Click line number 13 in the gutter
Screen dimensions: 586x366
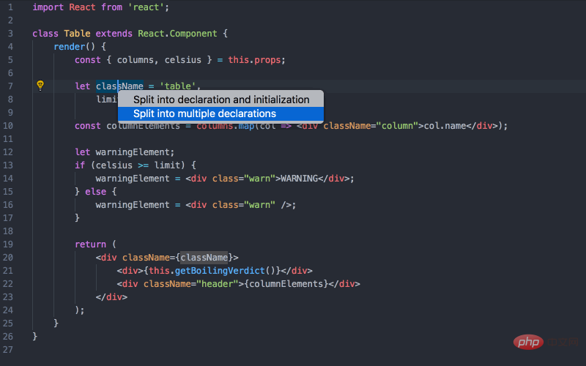[x=8, y=165]
